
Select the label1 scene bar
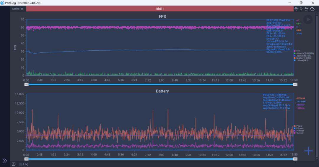pyautogui.click(x=159, y=9)
